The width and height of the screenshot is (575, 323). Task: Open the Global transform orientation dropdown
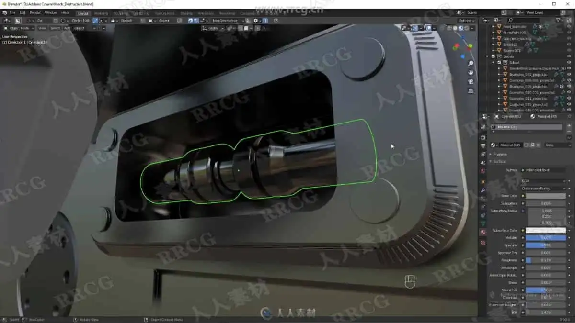[x=214, y=28]
